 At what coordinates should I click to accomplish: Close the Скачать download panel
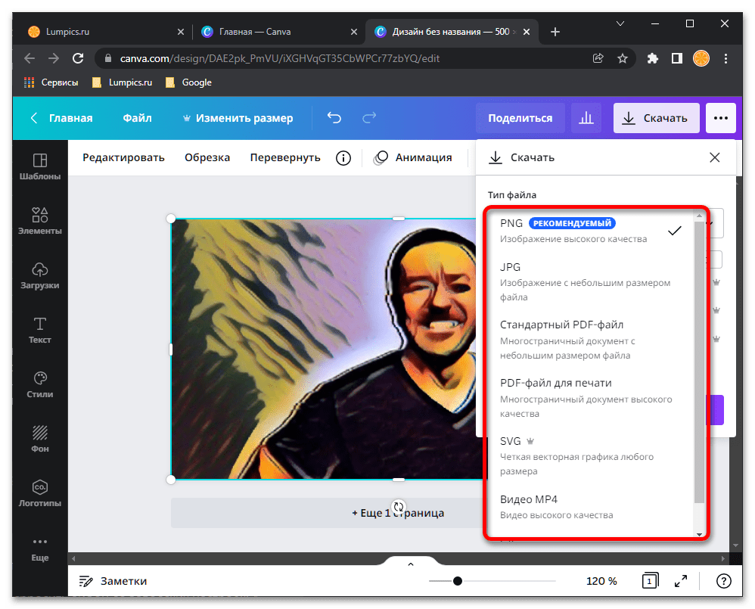(x=714, y=157)
